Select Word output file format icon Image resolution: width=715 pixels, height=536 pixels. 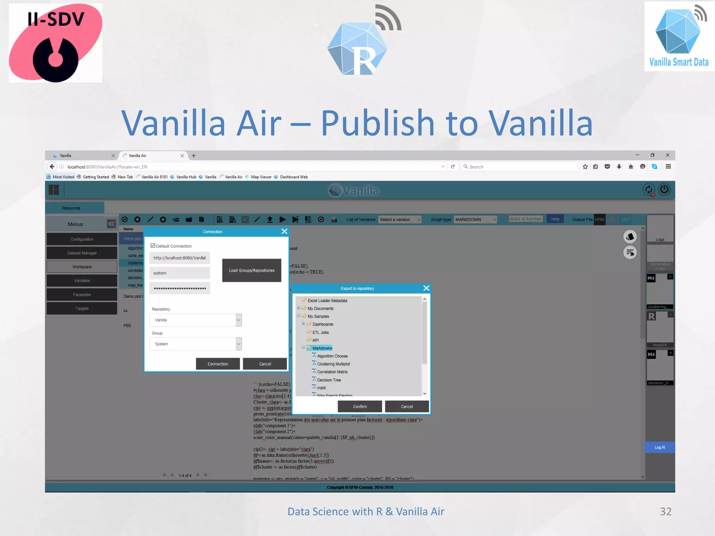tap(625, 219)
